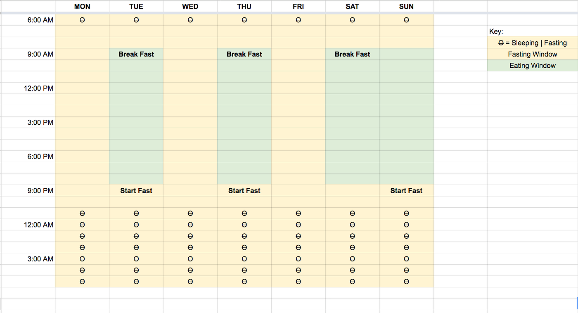This screenshot has width=578, height=313.
Task: Click the 3:00 AM time label
Action: point(40,259)
